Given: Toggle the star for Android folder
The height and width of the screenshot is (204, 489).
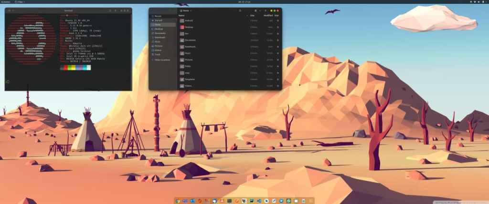Looking at the screenshot, I should [x=278, y=20].
